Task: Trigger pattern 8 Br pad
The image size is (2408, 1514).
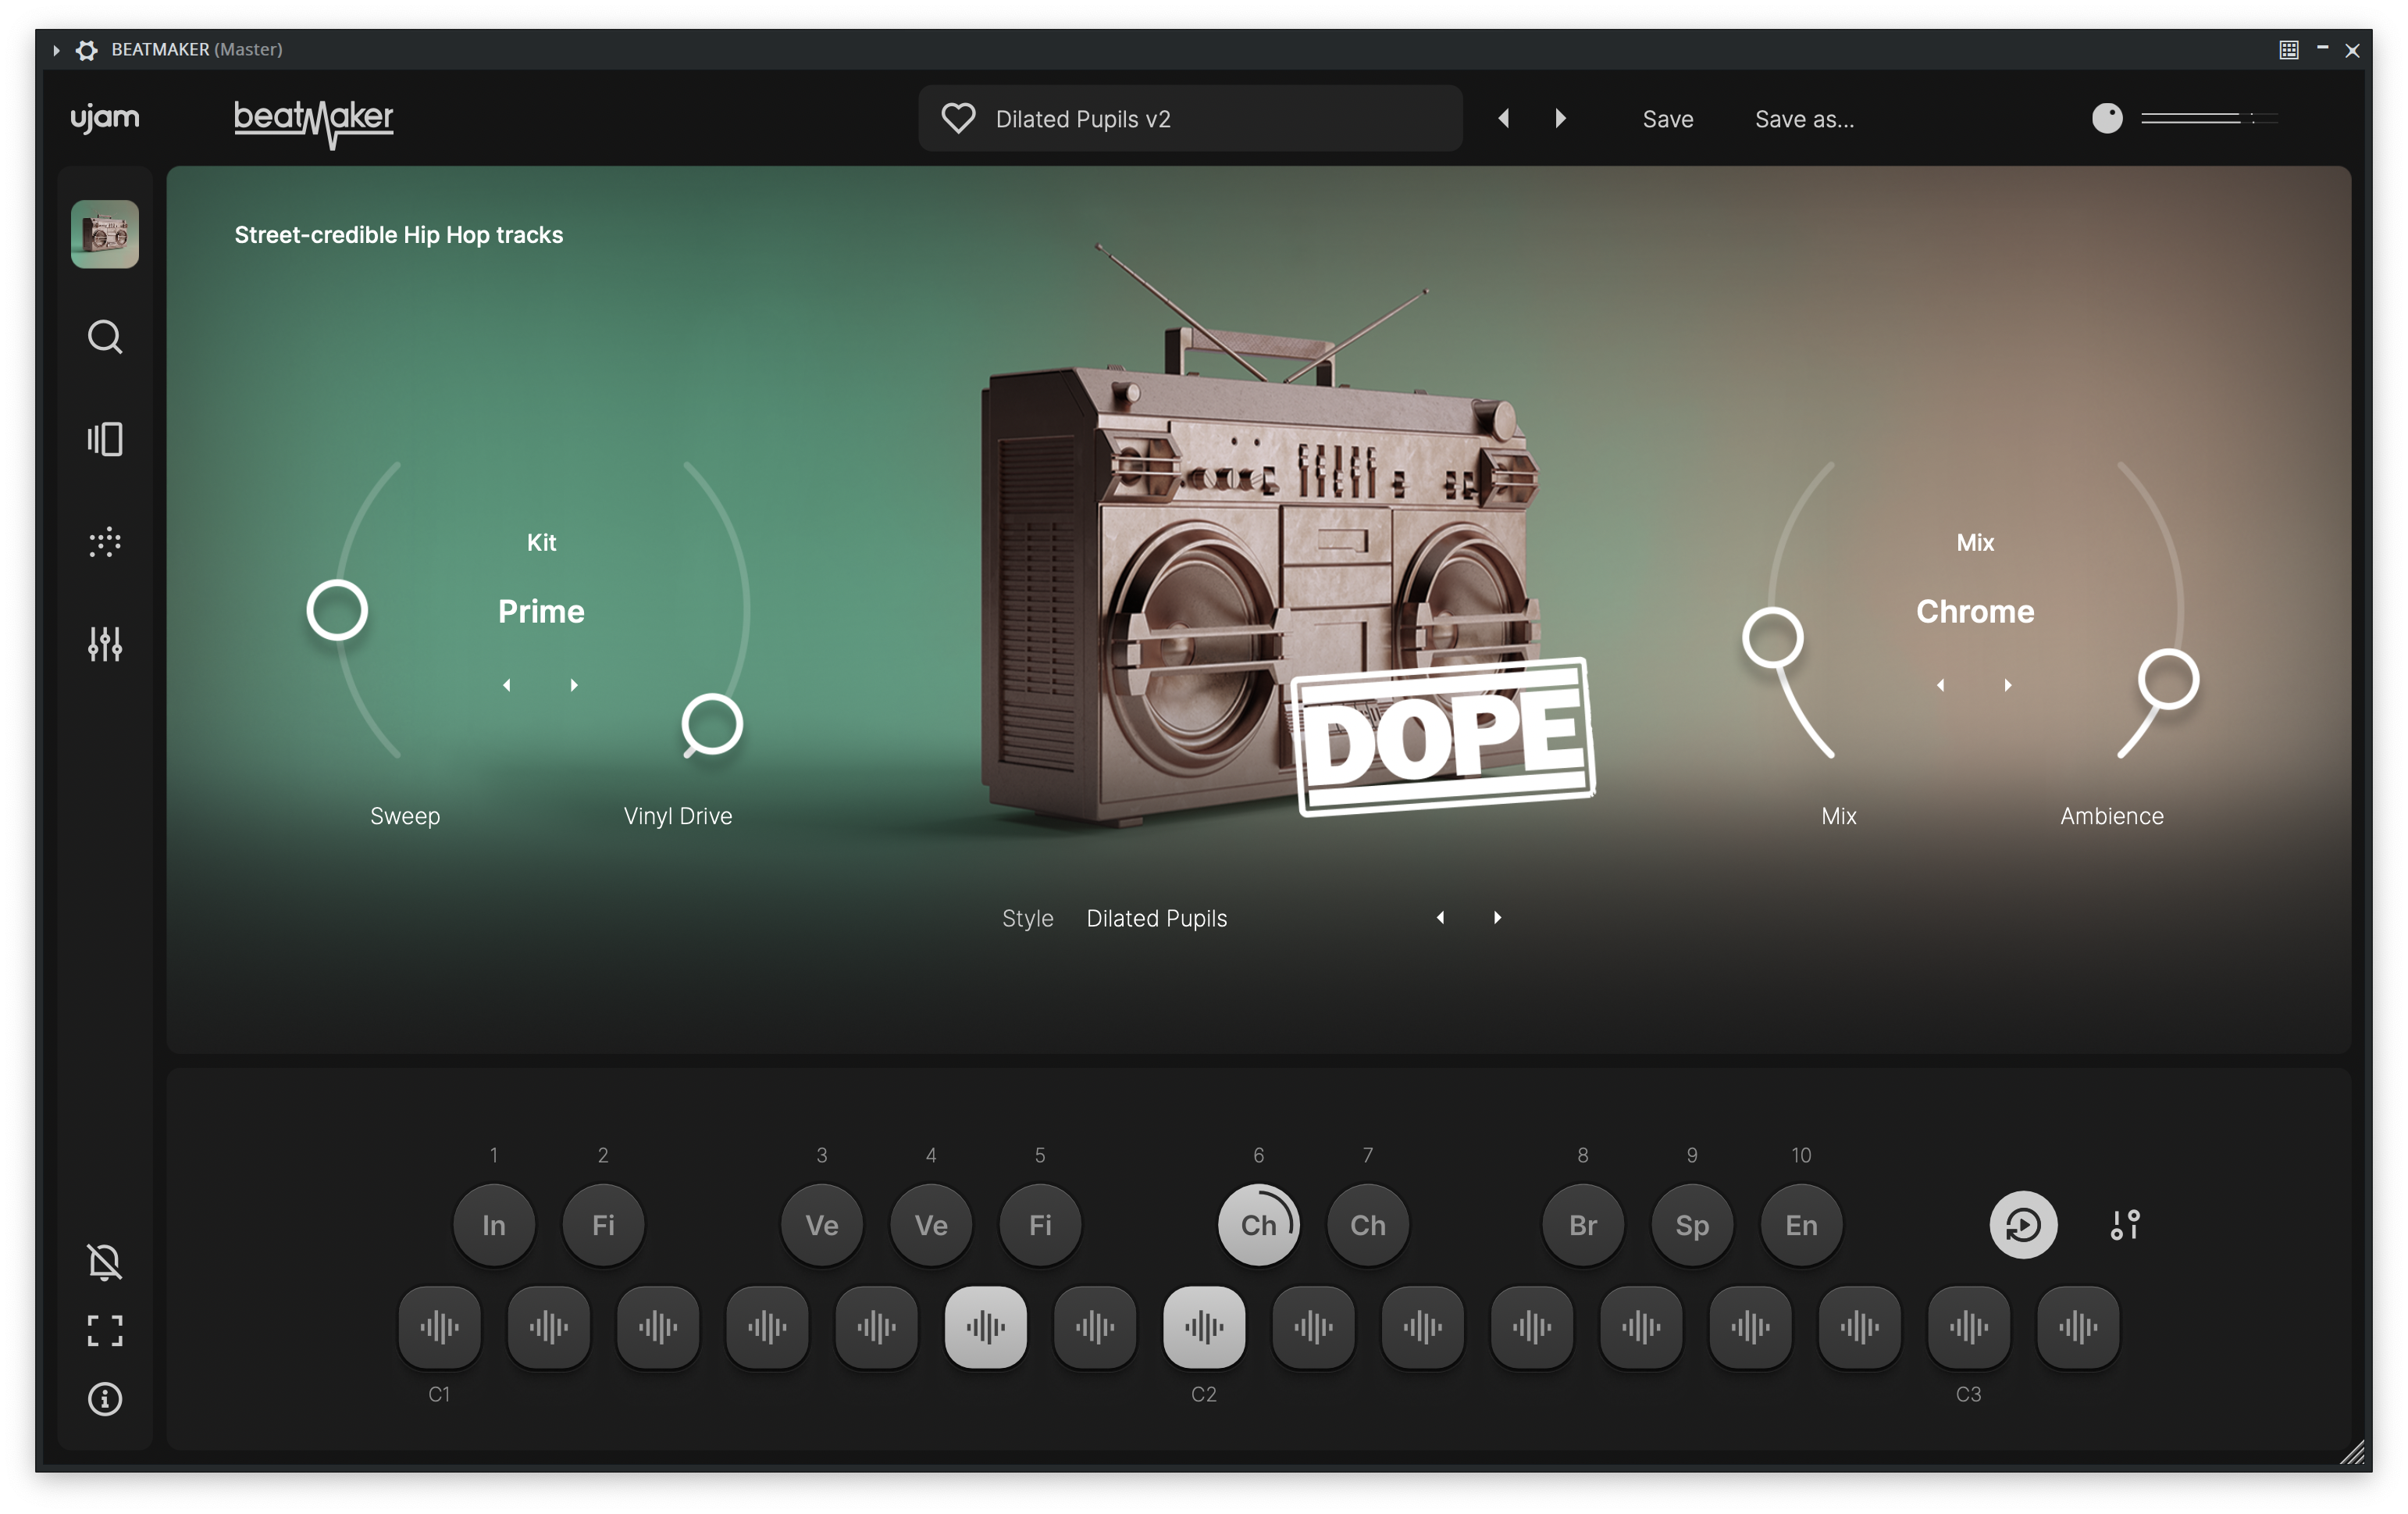Action: pyautogui.click(x=1583, y=1225)
